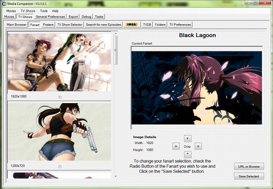The width and height of the screenshot is (273, 189).
Task: Click the Width value 1920
Action: (150, 143)
